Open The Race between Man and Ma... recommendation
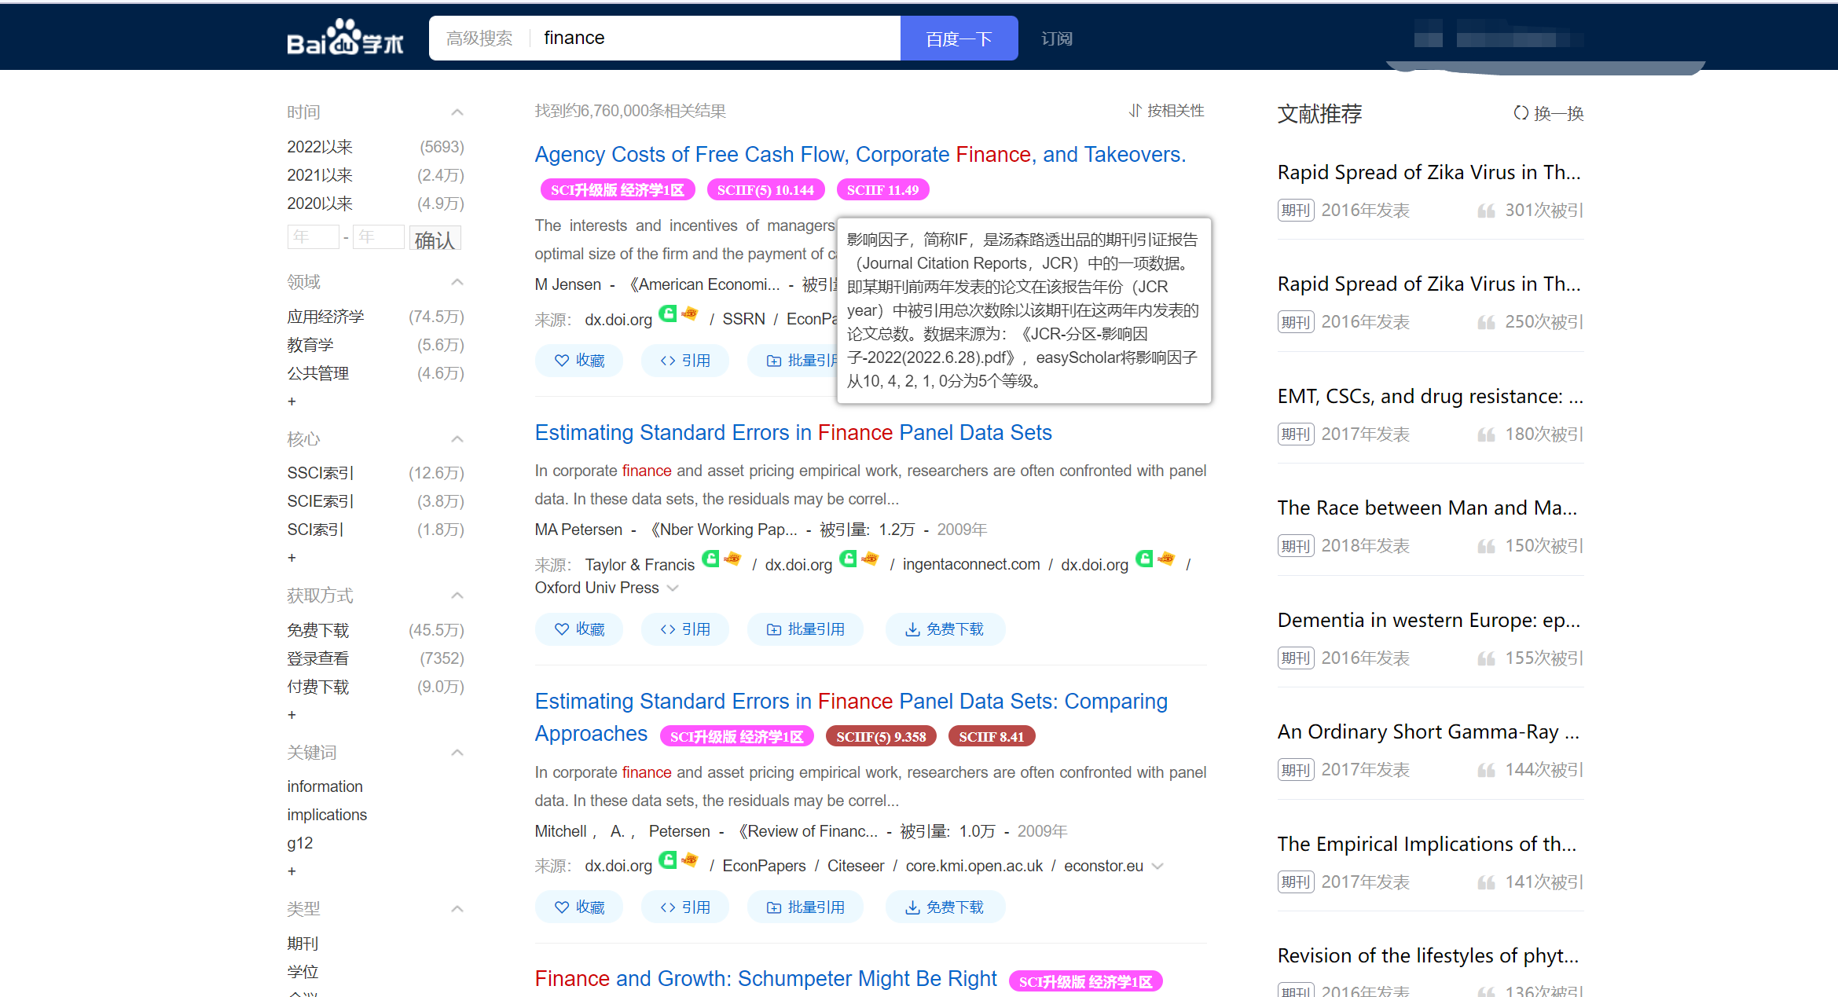This screenshot has height=997, width=1838. 1427,508
